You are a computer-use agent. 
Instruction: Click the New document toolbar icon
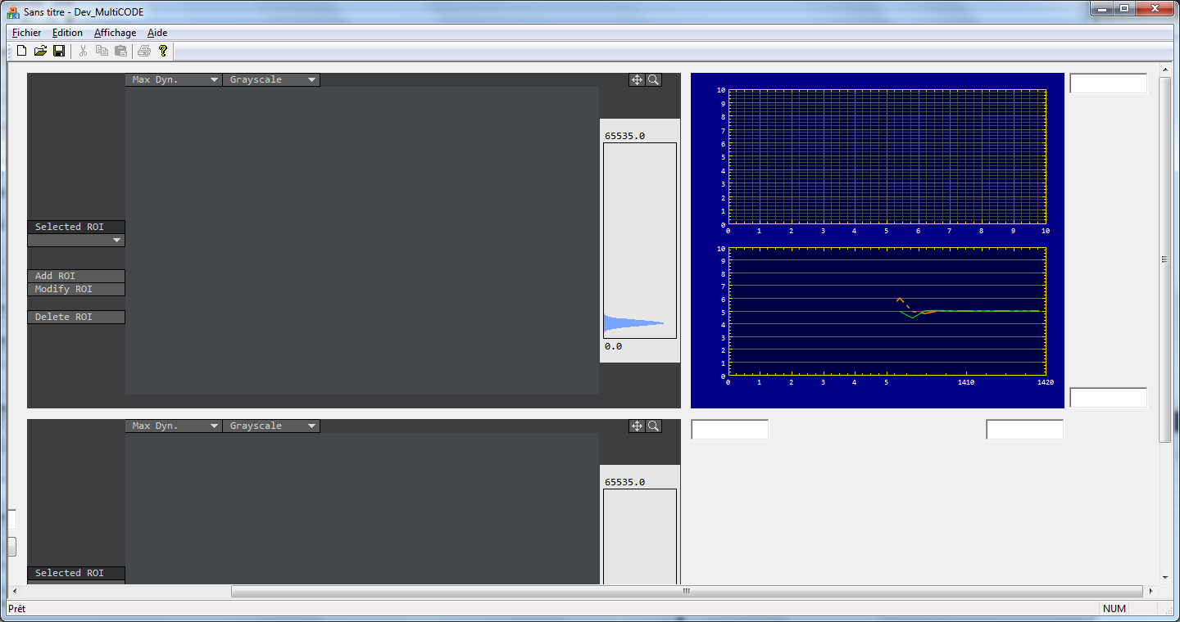click(x=21, y=51)
